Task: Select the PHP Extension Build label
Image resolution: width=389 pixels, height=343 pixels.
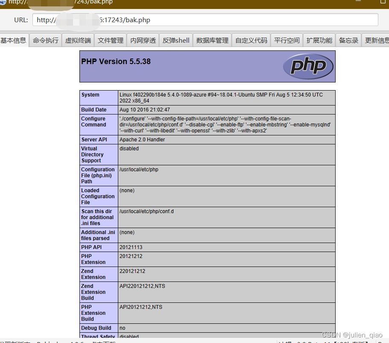Action: tap(93, 313)
